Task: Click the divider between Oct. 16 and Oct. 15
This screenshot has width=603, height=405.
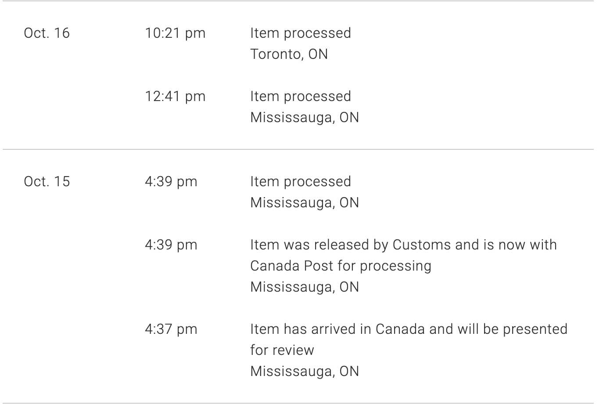Action: 298,150
